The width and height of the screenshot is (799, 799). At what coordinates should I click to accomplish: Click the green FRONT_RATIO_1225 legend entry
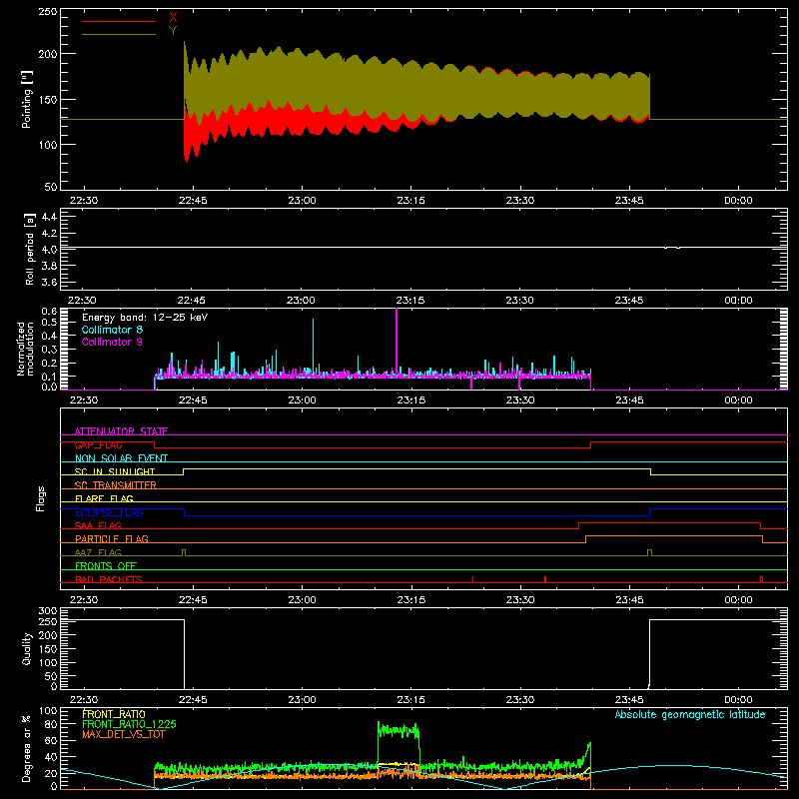[x=130, y=724]
